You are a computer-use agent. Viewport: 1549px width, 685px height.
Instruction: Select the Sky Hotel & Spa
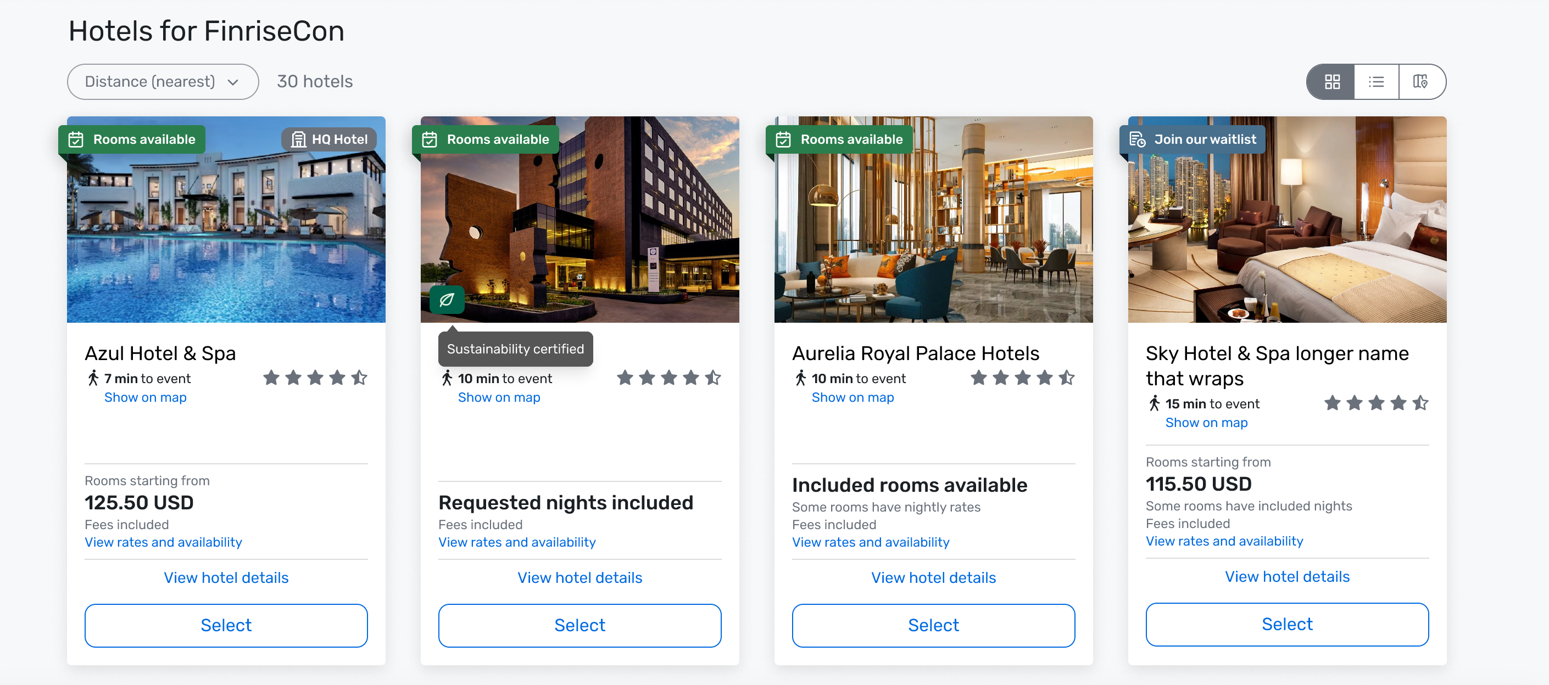point(1287,624)
